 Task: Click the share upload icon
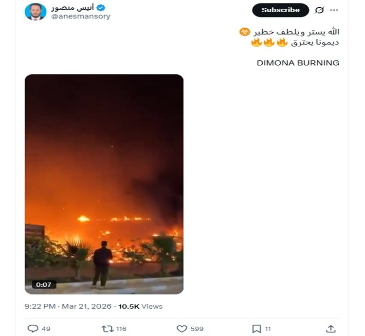coord(330,329)
